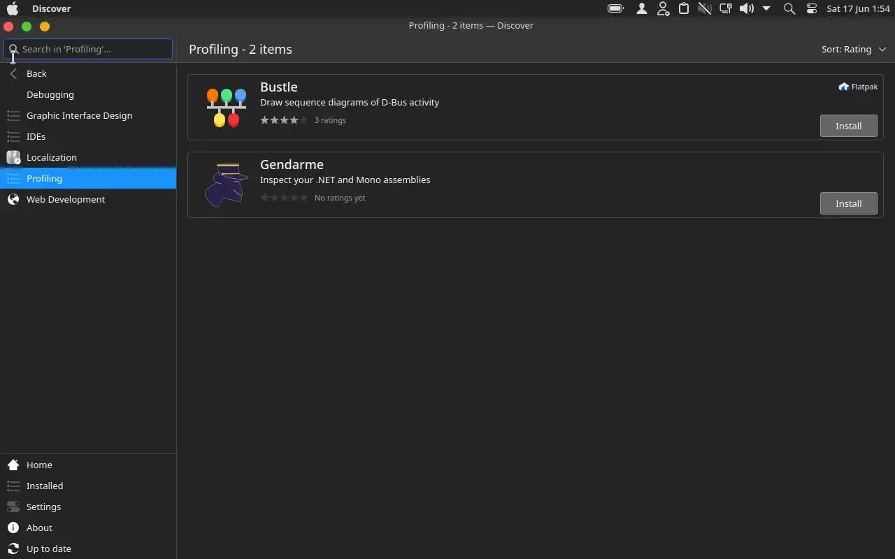Install the Gendarme application
This screenshot has height=559, width=895.
pos(848,203)
